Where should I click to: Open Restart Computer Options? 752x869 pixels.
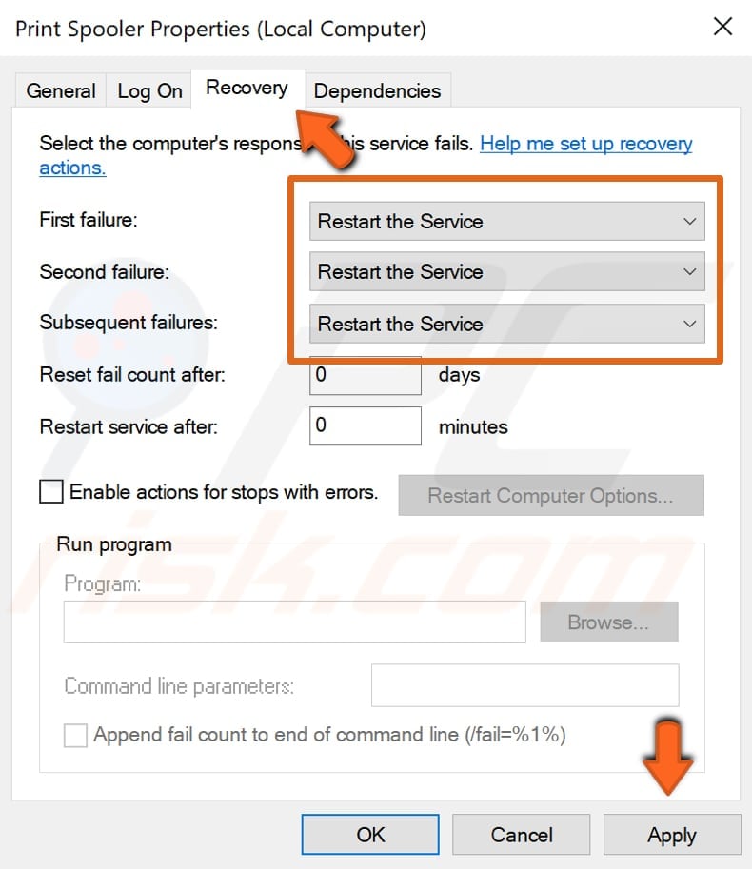click(550, 495)
